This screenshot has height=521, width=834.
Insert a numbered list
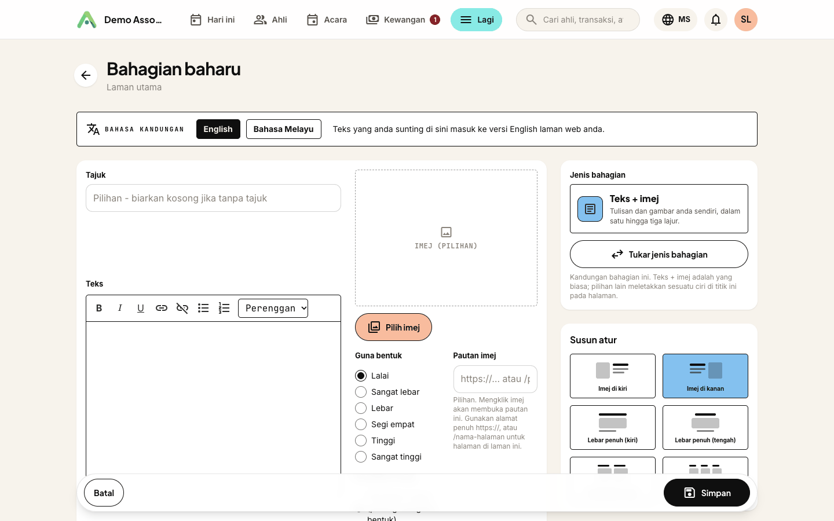[224, 308]
